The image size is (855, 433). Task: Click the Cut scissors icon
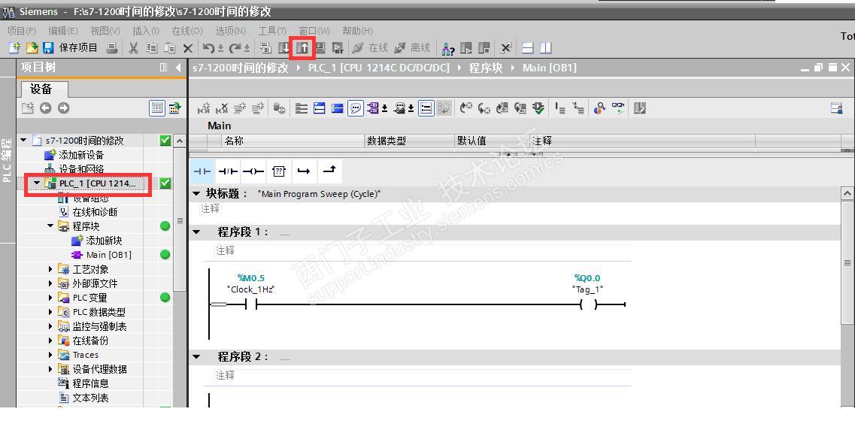click(134, 48)
